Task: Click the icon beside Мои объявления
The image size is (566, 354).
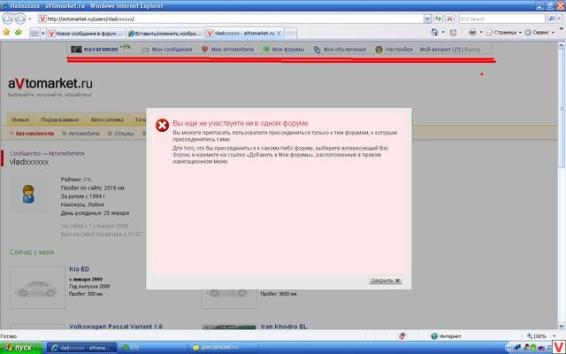Action: click(317, 50)
